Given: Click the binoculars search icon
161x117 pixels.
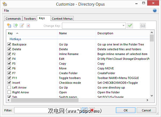Looking at the screenshot, I should pyautogui.click(x=143, y=26).
